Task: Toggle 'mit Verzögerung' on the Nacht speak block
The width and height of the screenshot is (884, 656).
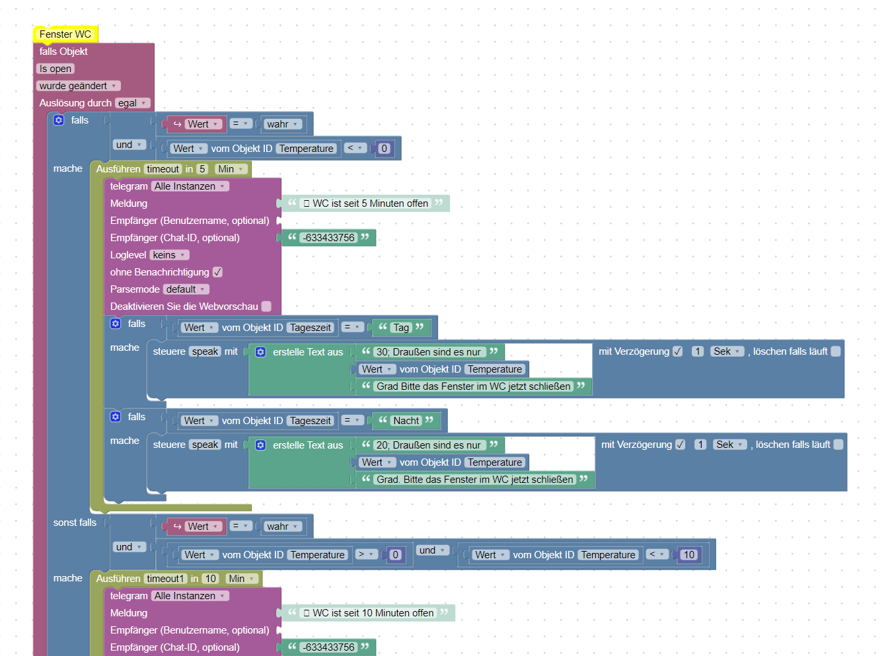Action: tap(680, 445)
